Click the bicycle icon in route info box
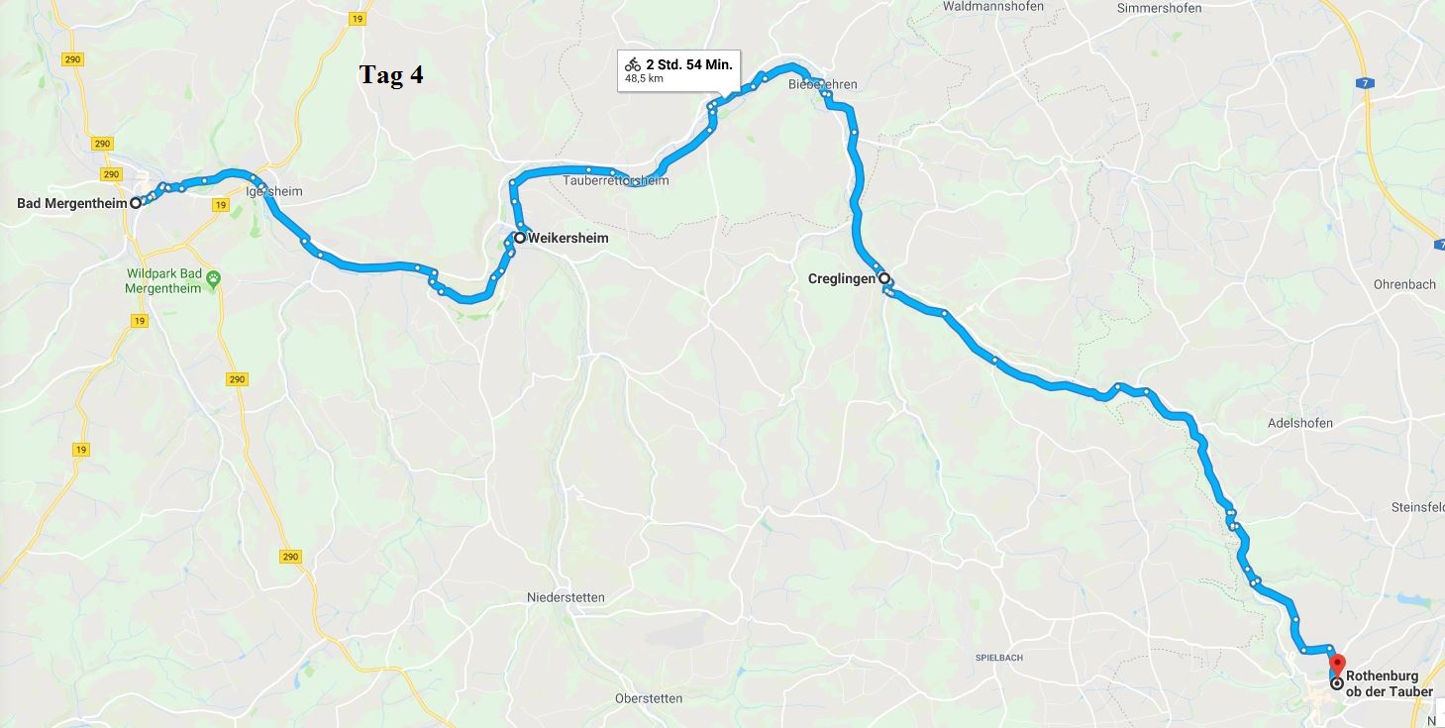The width and height of the screenshot is (1445, 728). click(633, 64)
